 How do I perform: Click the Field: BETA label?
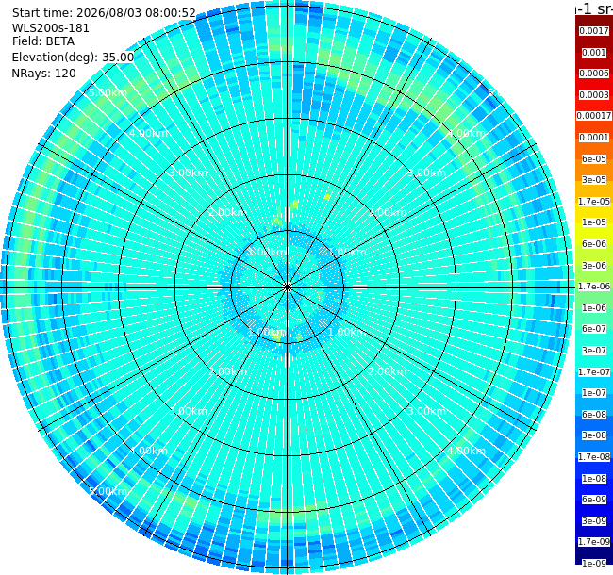[43, 41]
